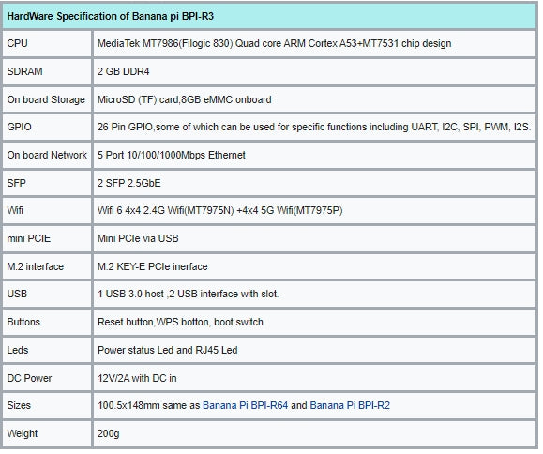
Task: Click the 26 Pin GPIO description
Action: 314,127
